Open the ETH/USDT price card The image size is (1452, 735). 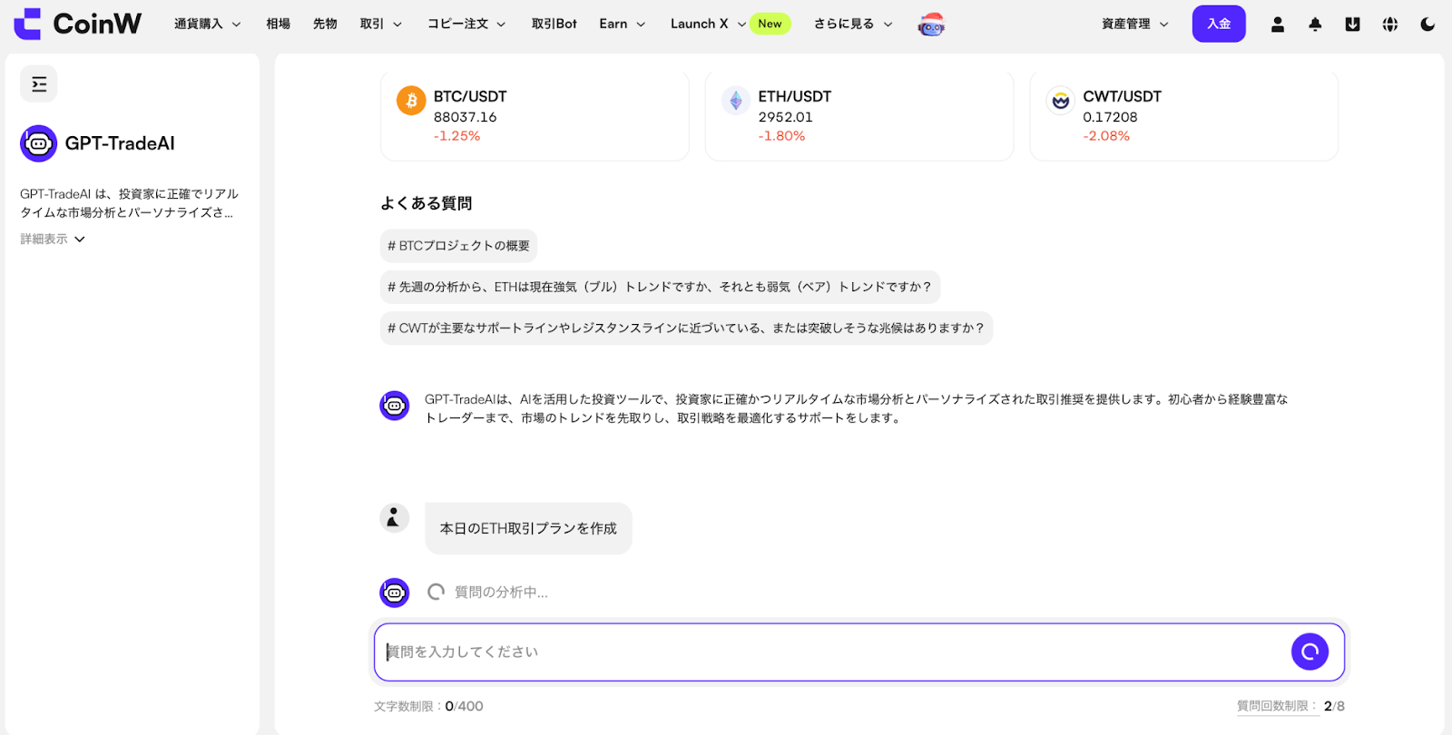[x=858, y=115]
